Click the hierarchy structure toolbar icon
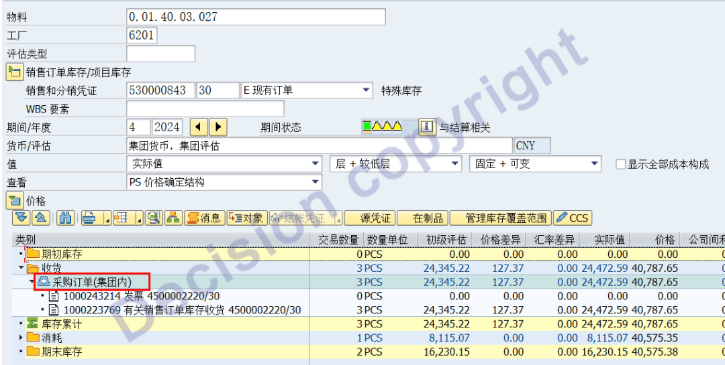725x365 pixels. tap(173, 218)
